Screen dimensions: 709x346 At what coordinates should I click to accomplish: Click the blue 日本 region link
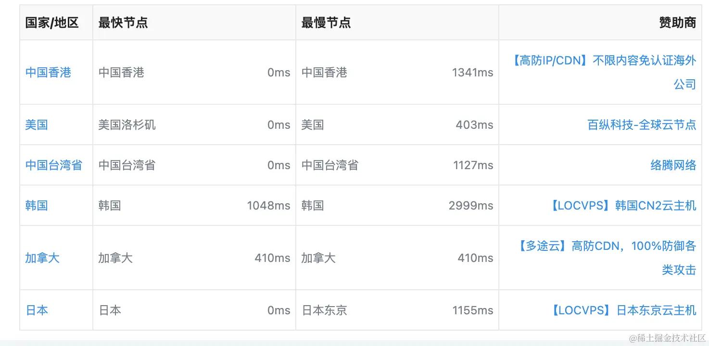37,310
